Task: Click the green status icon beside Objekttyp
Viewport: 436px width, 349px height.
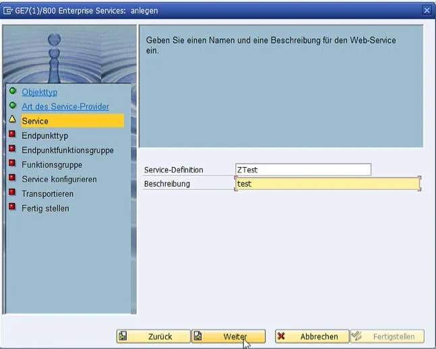Action: tap(12, 92)
